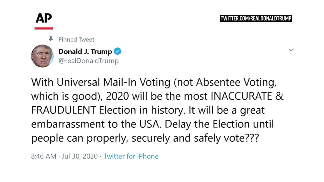Open the @realDonaldTrump handle link

click(88, 61)
